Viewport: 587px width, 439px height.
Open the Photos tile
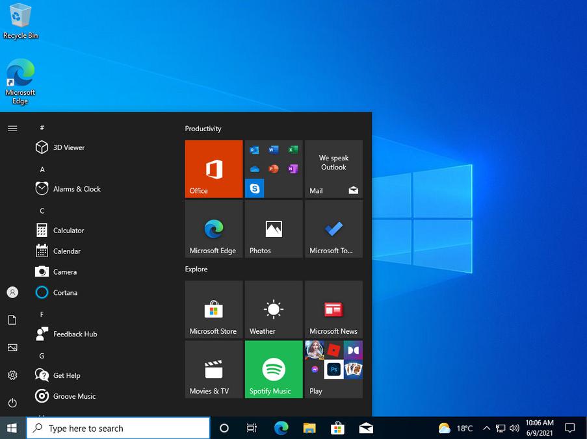[x=273, y=228]
